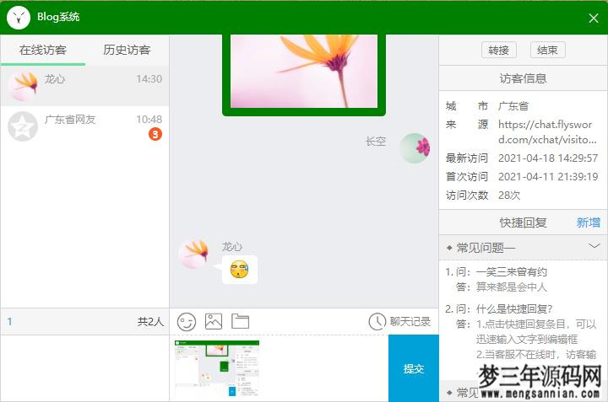Close the Blog系统 window
Image resolution: width=608 pixels, height=402 pixels.
[x=594, y=19]
